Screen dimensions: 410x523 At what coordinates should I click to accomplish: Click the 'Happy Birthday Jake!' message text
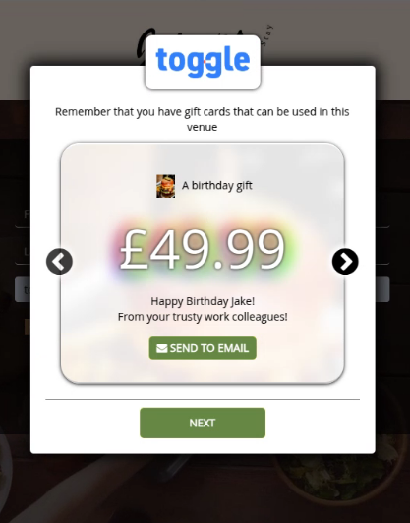click(x=203, y=301)
